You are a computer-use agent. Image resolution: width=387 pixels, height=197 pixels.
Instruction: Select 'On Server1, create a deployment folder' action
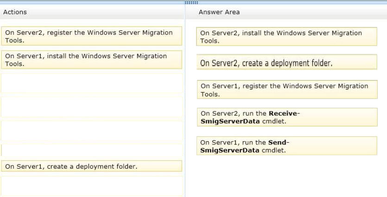tap(92, 166)
